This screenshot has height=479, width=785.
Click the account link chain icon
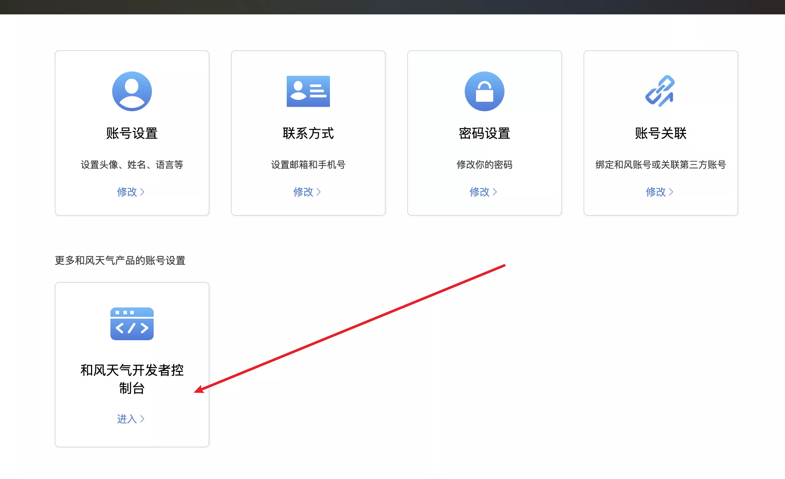pos(660,91)
